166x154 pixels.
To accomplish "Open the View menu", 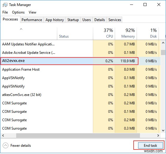I will coord(32,12).
